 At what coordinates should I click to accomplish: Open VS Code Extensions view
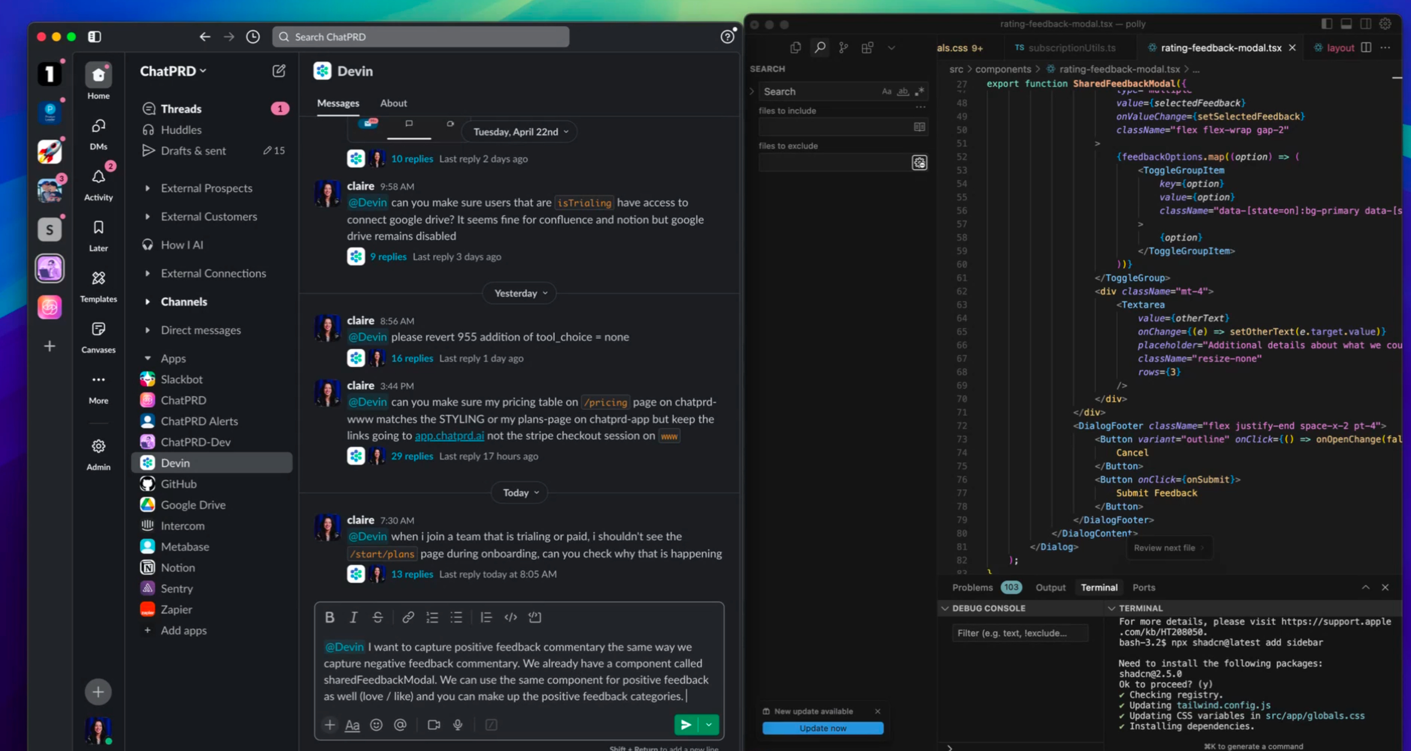click(x=867, y=47)
